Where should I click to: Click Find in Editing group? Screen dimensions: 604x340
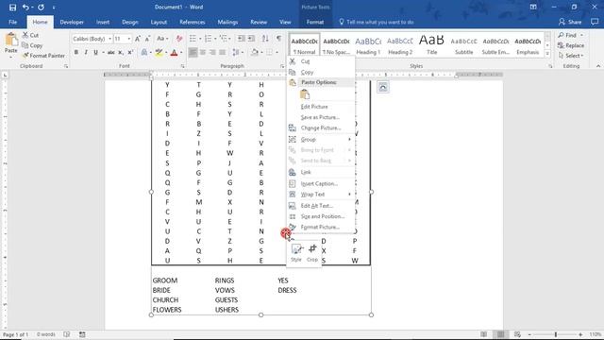567,35
